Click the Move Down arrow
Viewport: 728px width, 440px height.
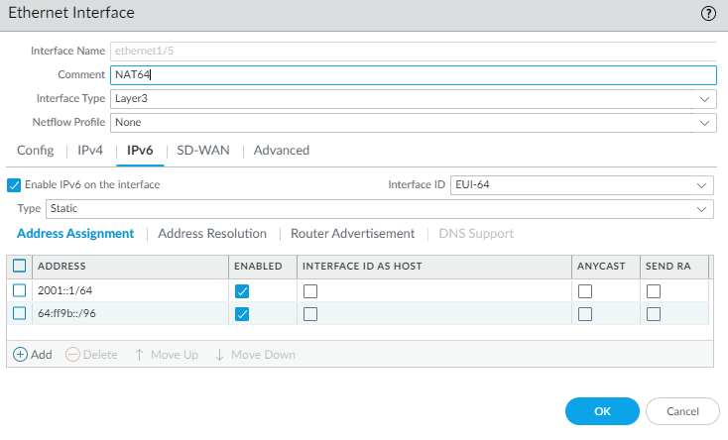pos(219,354)
